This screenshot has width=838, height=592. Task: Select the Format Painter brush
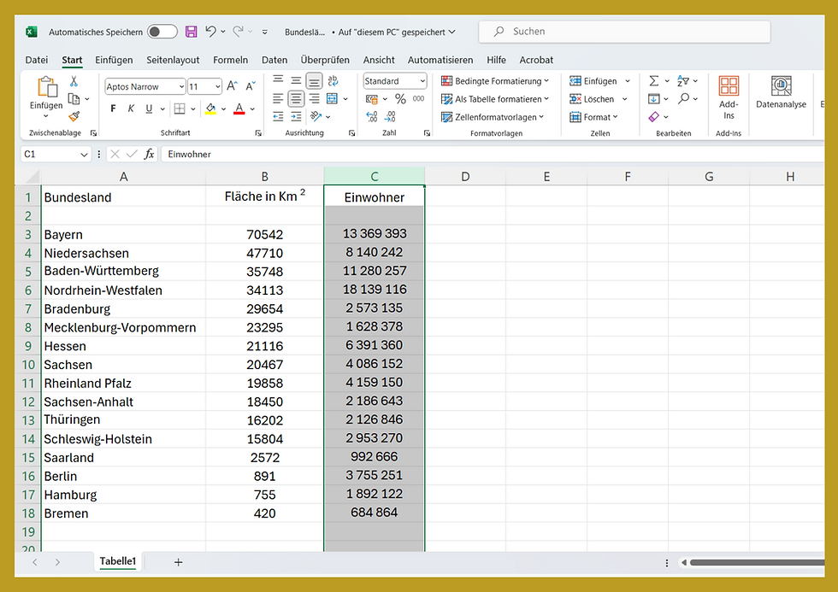pyautogui.click(x=74, y=116)
